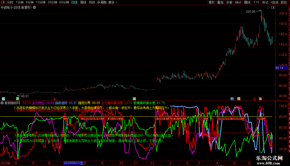The height and width of the screenshot is (166, 290).
Task: Open dropdown next to 中瓷电子(日线.前复权)
Action: (34, 8)
